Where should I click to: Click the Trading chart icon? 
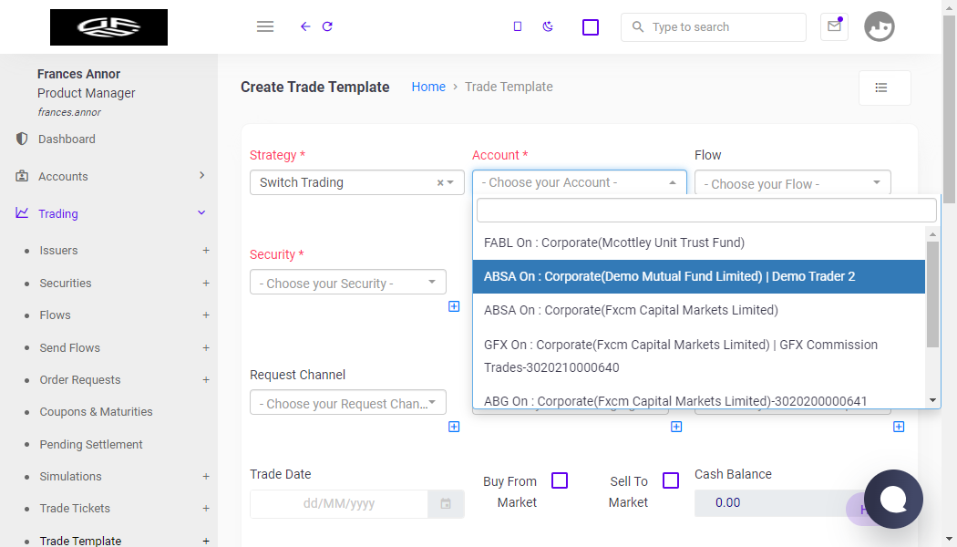pyautogui.click(x=22, y=213)
